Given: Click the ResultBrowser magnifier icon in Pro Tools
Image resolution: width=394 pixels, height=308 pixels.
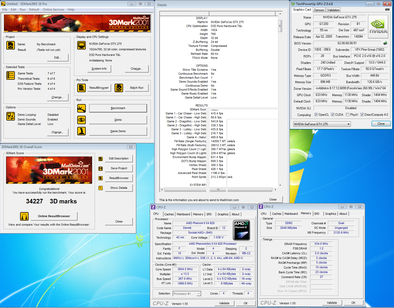Looking at the screenshot, I should click(81, 88).
